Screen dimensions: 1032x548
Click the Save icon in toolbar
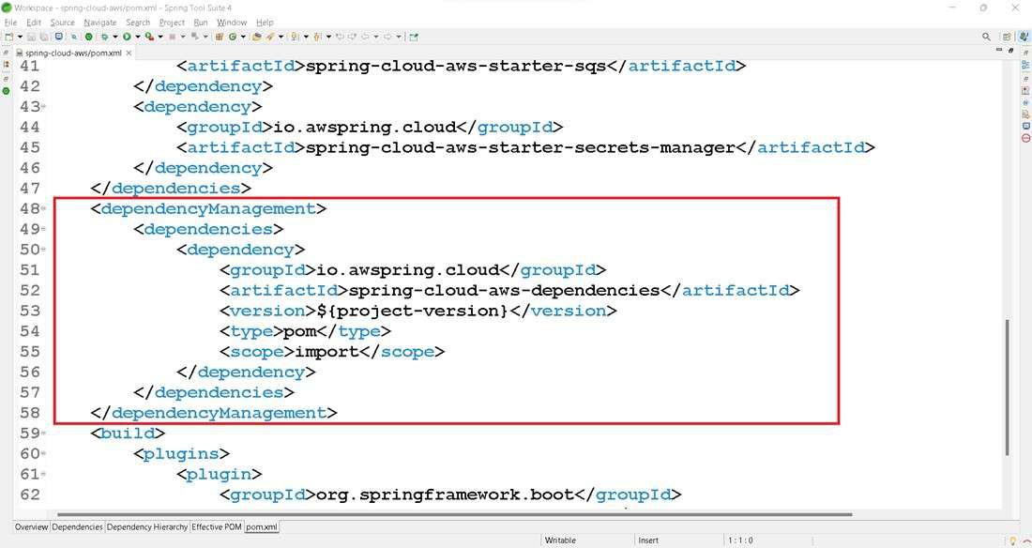(x=31, y=37)
